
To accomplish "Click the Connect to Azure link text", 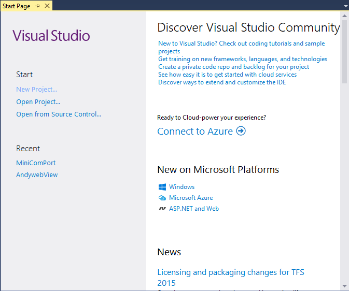I will [195, 131].
